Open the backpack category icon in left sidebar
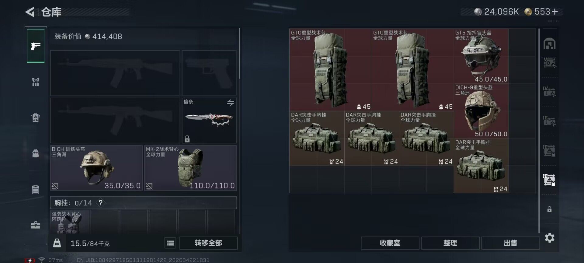This screenshot has width=584, height=263. point(36,153)
